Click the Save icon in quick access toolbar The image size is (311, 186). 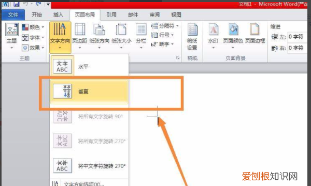[x=17, y=4]
